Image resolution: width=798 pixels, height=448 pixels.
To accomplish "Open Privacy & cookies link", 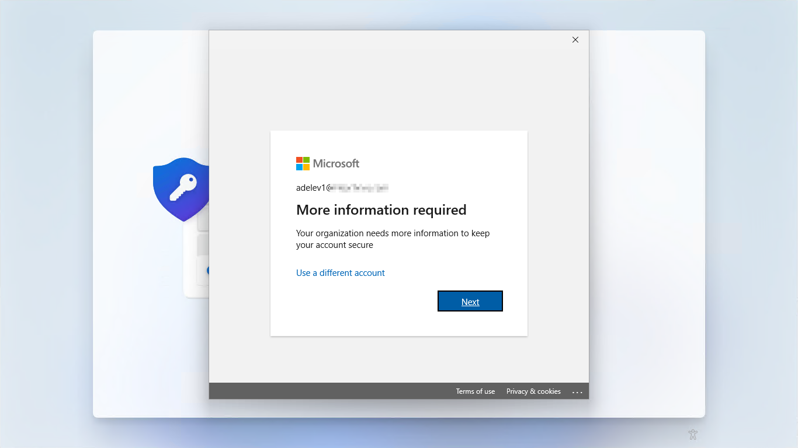I will pyautogui.click(x=533, y=391).
